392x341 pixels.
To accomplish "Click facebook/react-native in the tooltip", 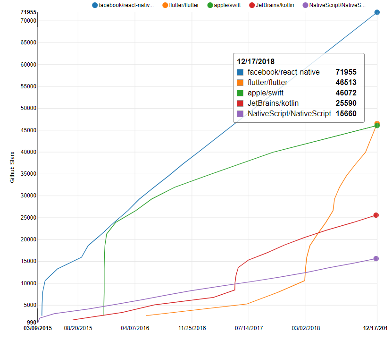I will pos(284,72).
